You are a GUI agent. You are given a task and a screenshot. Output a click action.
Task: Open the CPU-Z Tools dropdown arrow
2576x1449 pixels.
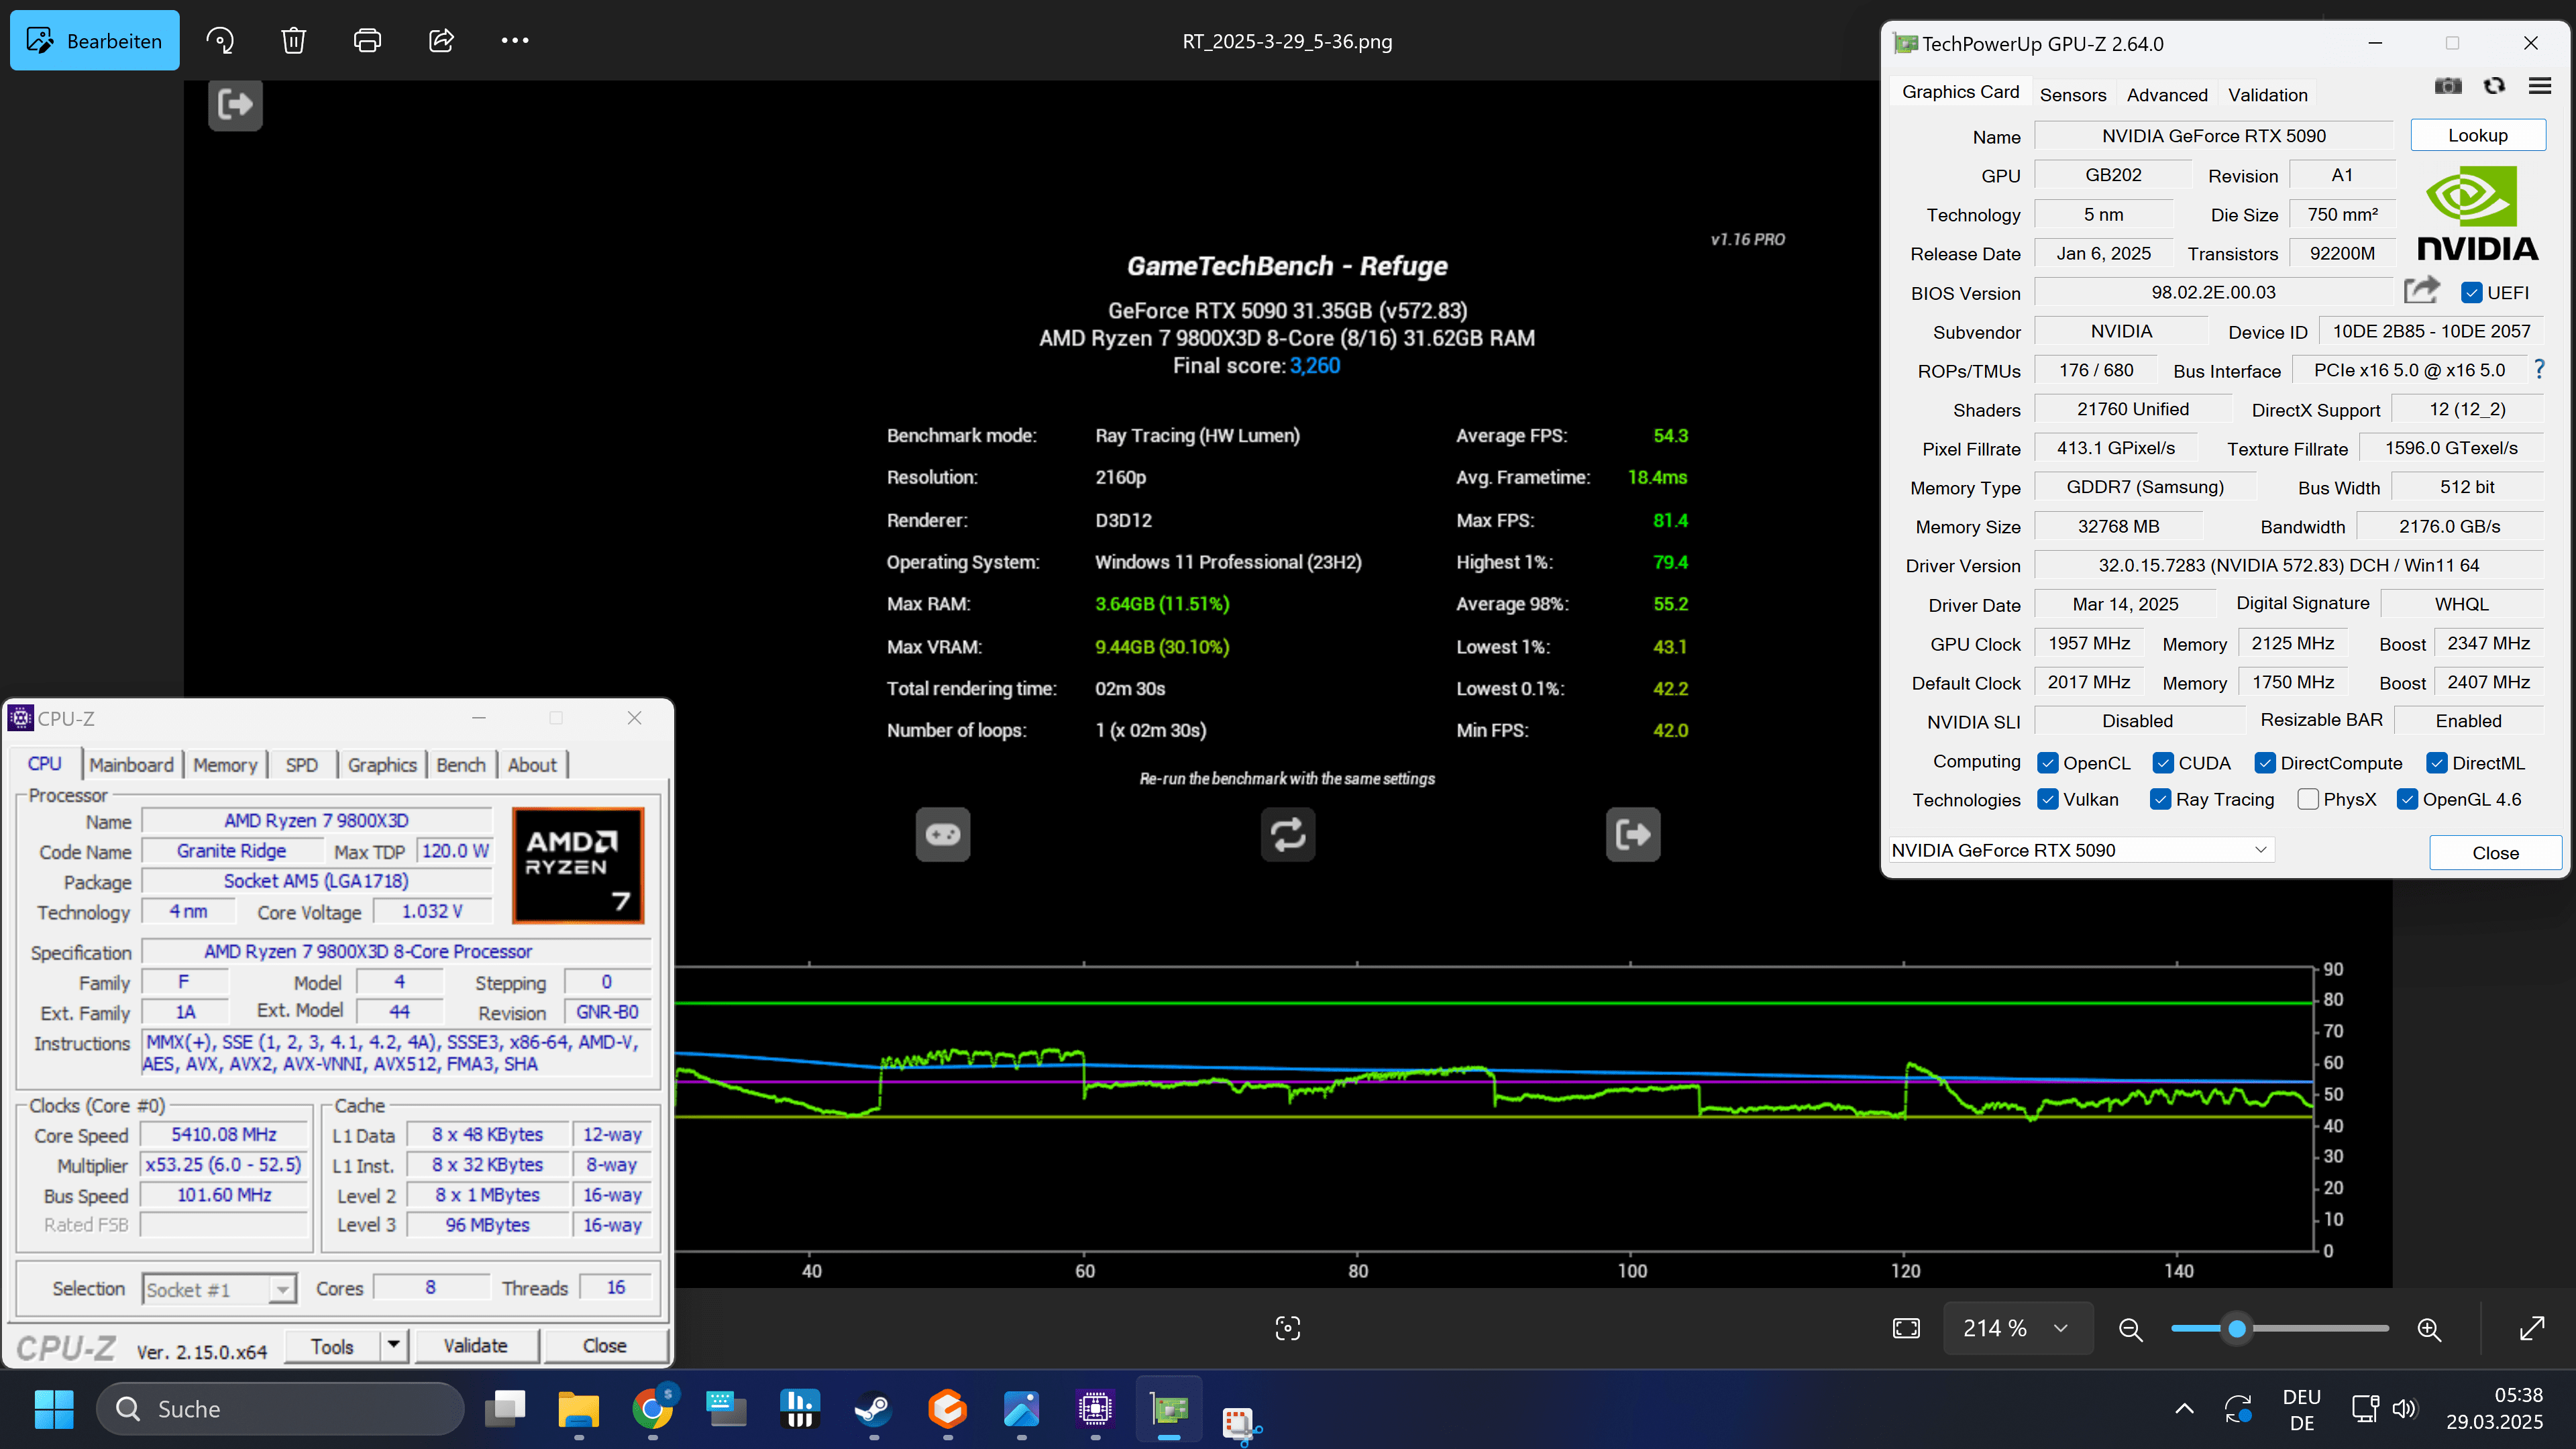[393, 1345]
